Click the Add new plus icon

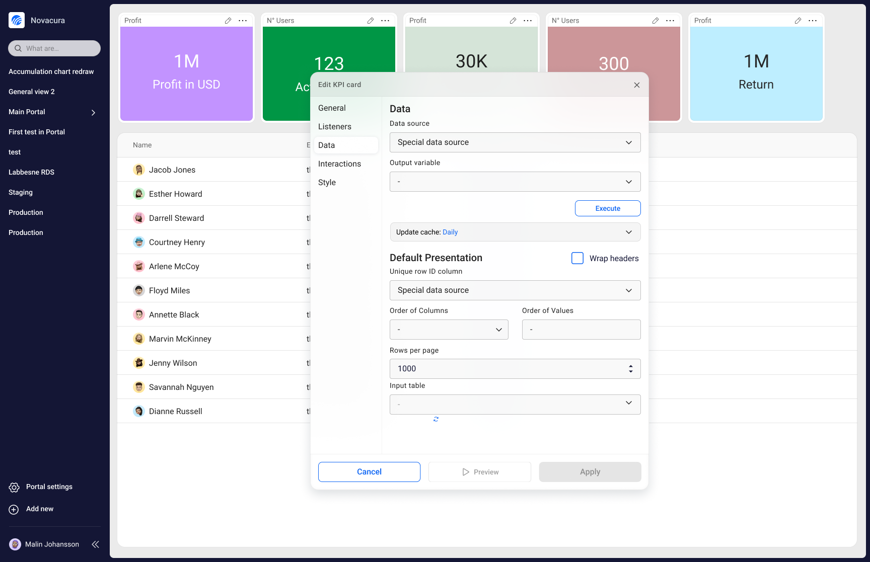13,509
